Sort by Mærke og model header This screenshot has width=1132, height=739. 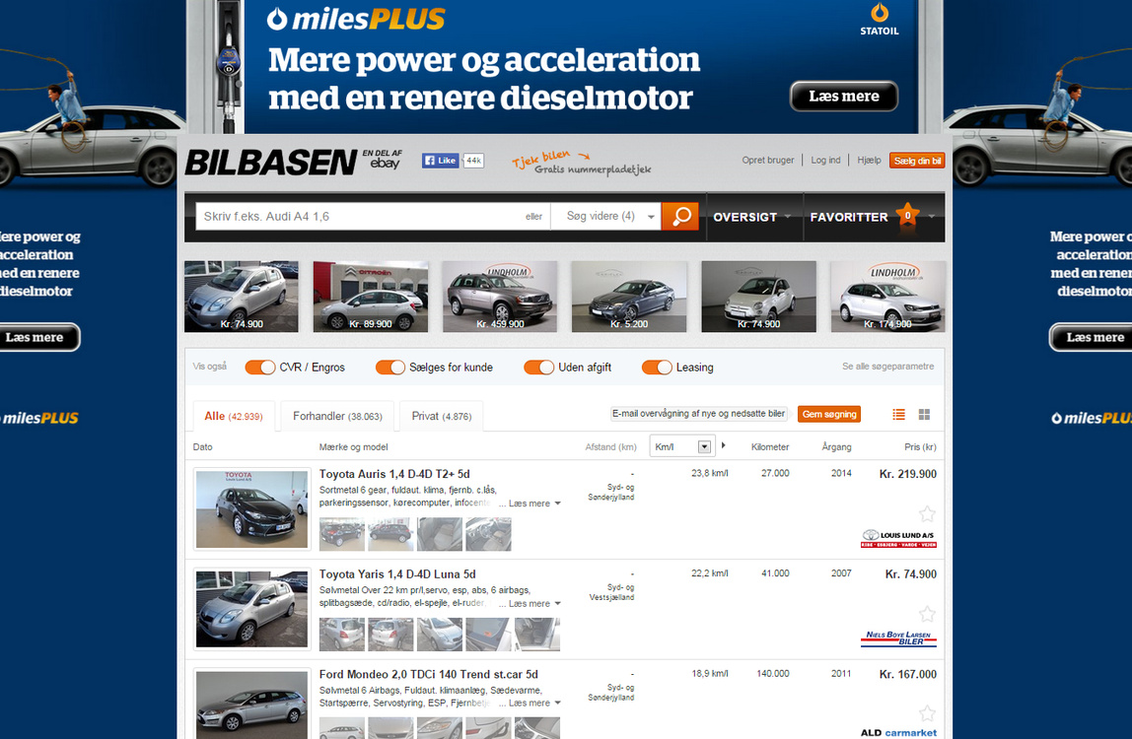pyautogui.click(x=353, y=446)
